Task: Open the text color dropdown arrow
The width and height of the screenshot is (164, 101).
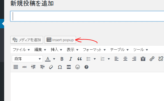Action: point(54,59)
